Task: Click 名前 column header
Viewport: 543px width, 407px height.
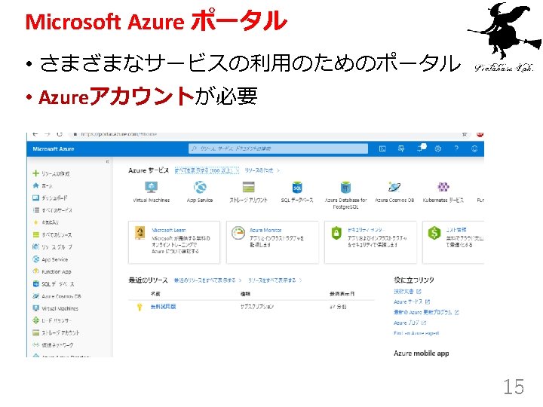Action: tap(155, 294)
